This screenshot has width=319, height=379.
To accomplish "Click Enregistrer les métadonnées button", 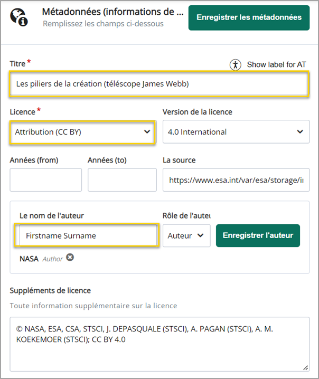I will pos(249,18).
